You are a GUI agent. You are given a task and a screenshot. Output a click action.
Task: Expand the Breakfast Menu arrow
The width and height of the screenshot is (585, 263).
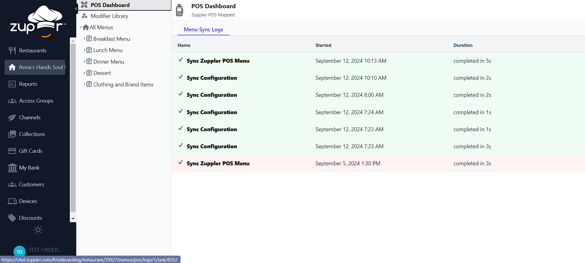(84, 39)
